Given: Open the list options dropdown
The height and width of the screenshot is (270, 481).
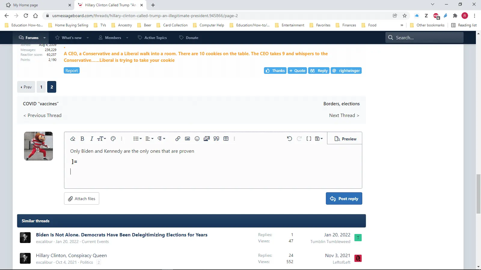Looking at the screenshot, I should 137,139.
